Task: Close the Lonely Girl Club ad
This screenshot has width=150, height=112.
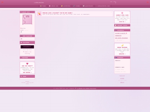Action: (129, 12)
